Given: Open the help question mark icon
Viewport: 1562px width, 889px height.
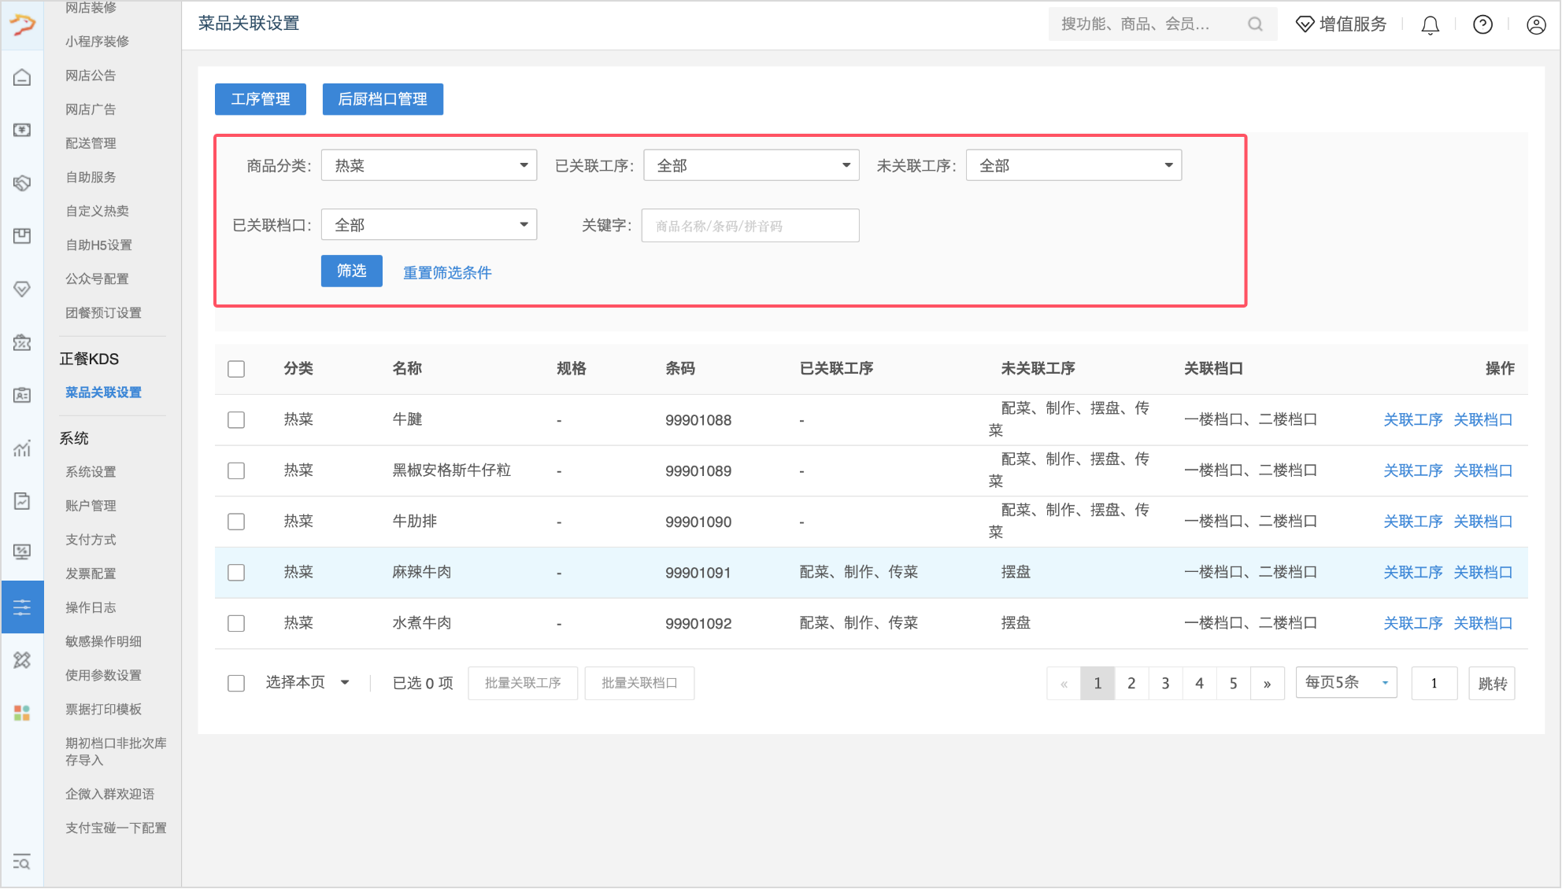Looking at the screenshot, I should coord(1482,24).
